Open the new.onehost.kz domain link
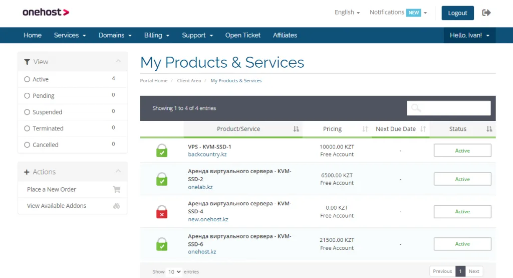The height and width of the screenshot is (278, 513). [208, 219]
